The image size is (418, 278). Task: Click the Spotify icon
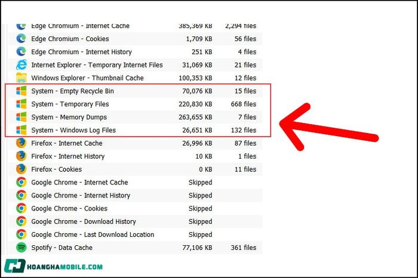click(21, 248)
